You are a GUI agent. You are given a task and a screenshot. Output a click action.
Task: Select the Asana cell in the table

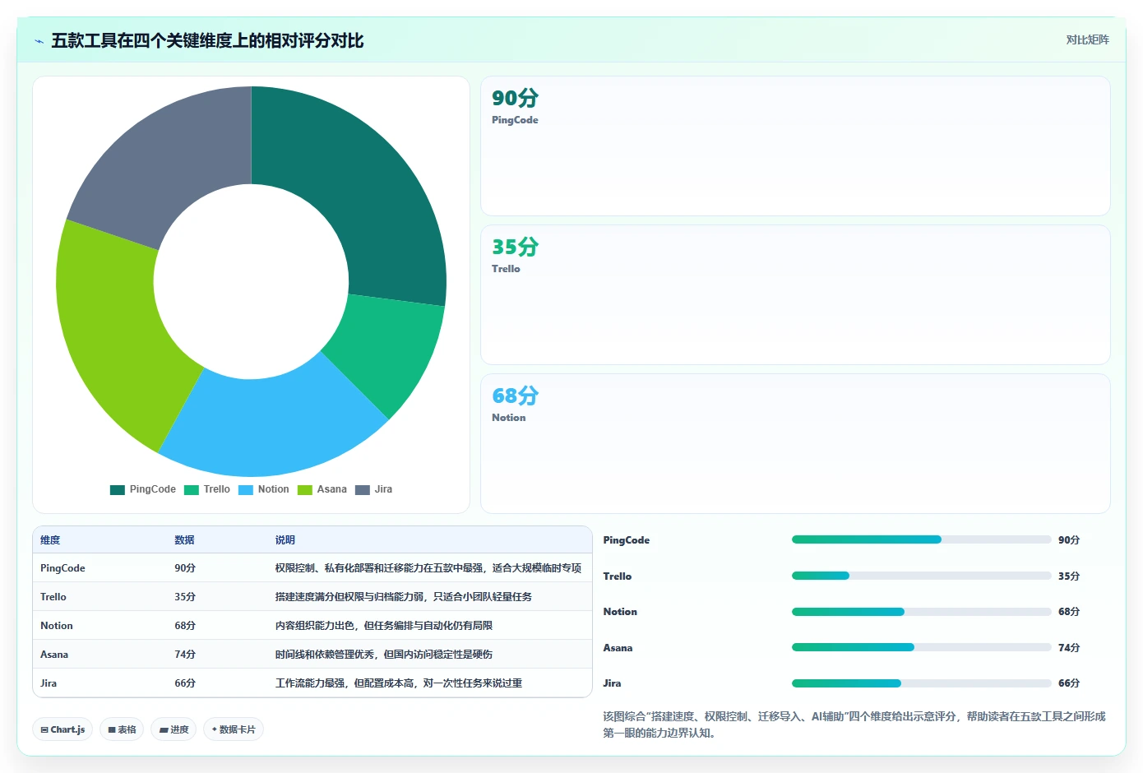pyautogui.click(x=54, y=655)
